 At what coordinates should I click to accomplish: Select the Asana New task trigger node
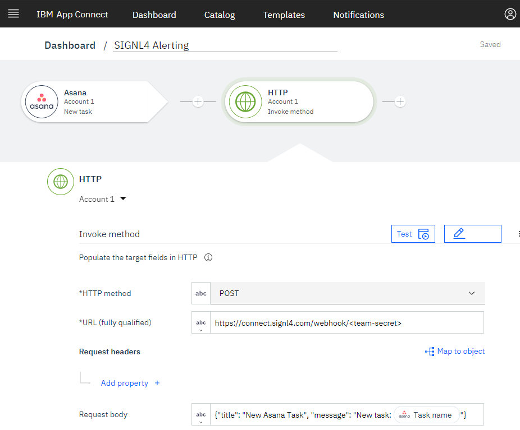point(94,101)
